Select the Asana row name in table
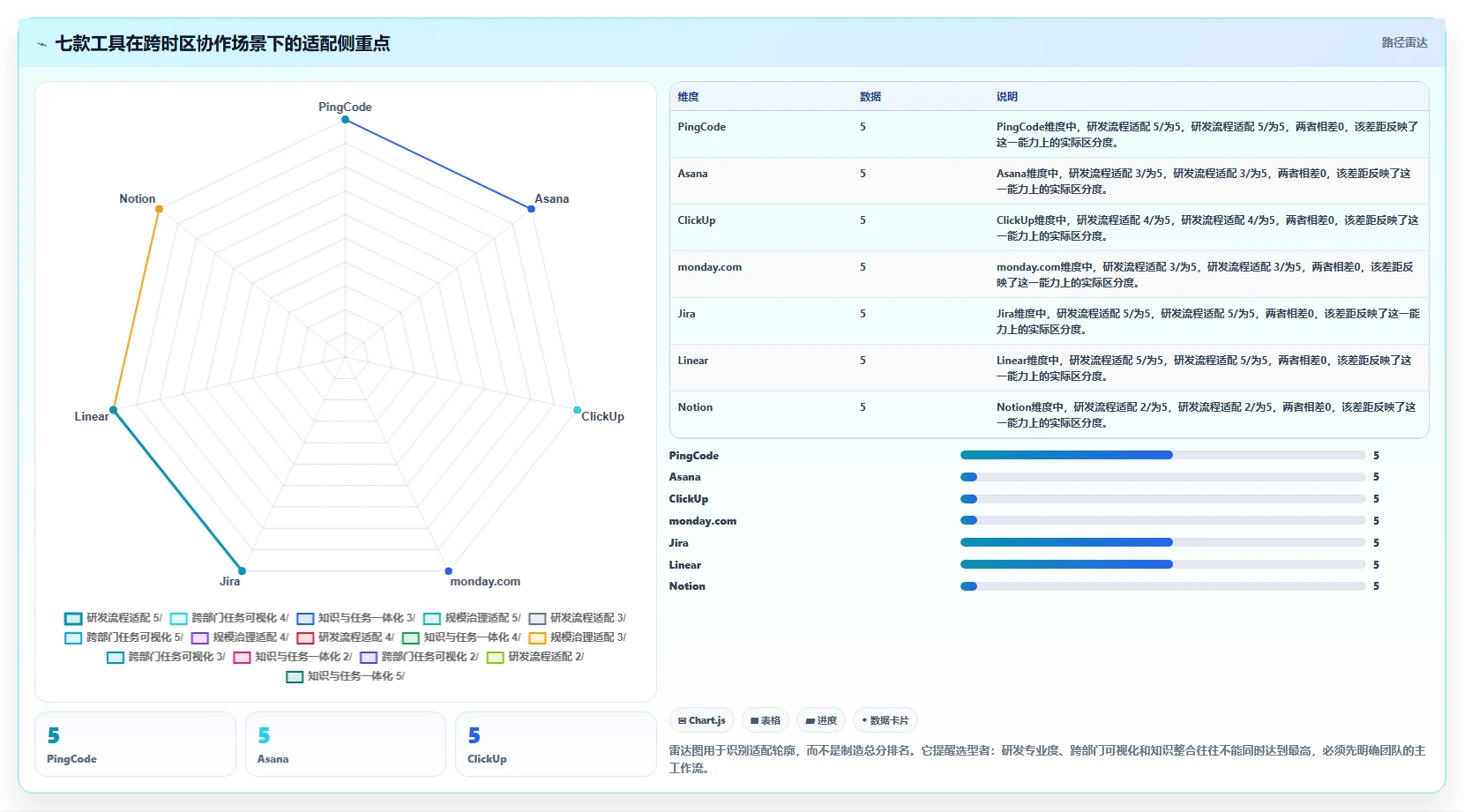Screen dimensions: 1464x812 [x=692, y=174]
